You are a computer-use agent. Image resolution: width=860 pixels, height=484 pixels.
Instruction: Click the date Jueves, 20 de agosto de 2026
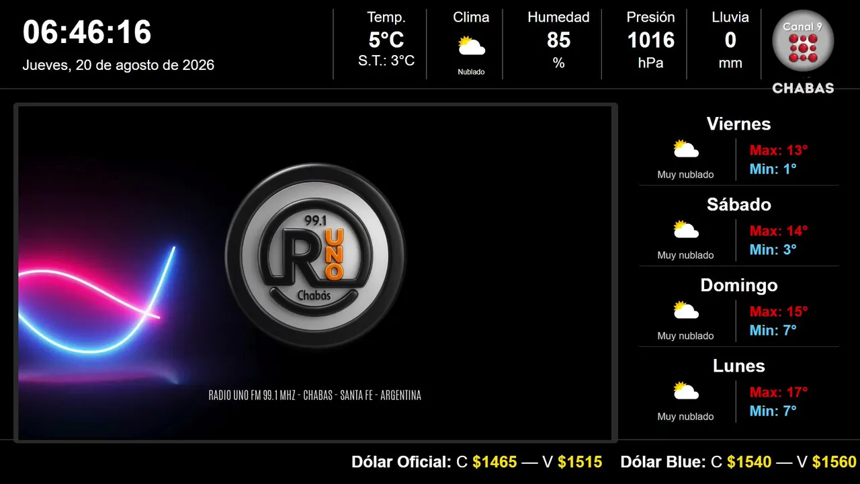pos(118,65)
